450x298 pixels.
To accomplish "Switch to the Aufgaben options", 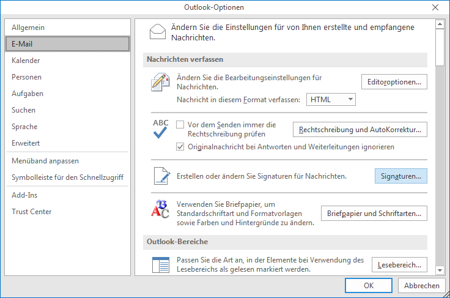I will 67,94.
